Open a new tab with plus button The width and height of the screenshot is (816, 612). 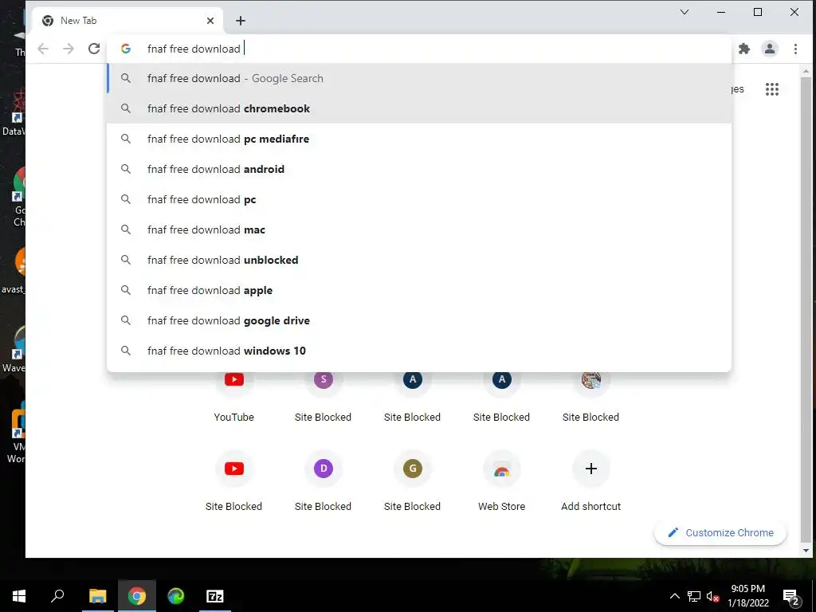pos(241,21)
